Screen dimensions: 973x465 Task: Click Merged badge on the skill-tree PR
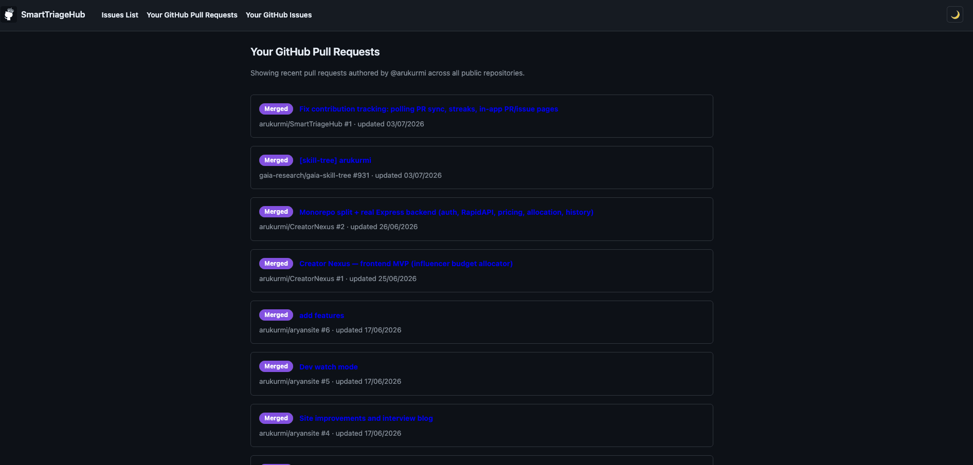click(x=276, y=160)
